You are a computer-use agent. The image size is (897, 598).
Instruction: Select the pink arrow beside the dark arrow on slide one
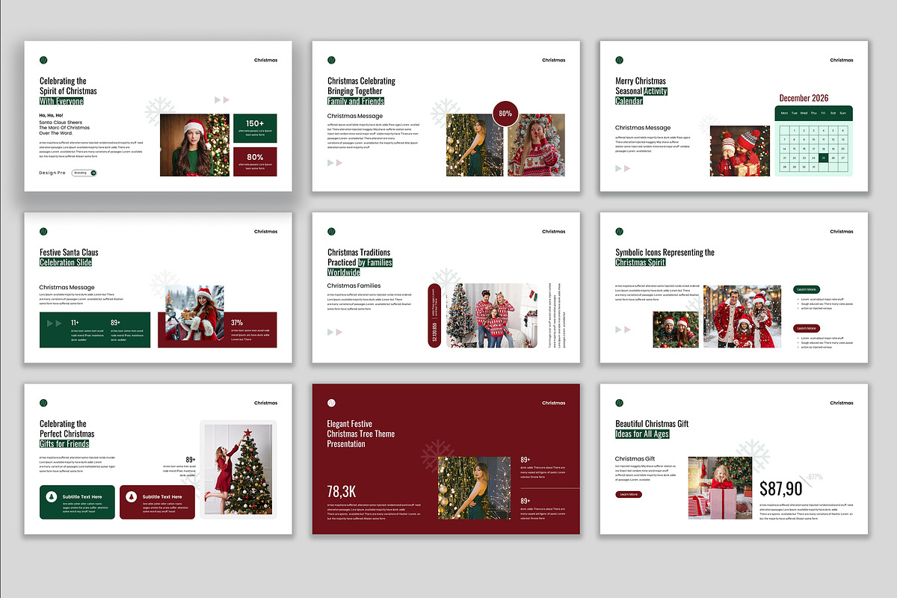click(x=225, y=99)
